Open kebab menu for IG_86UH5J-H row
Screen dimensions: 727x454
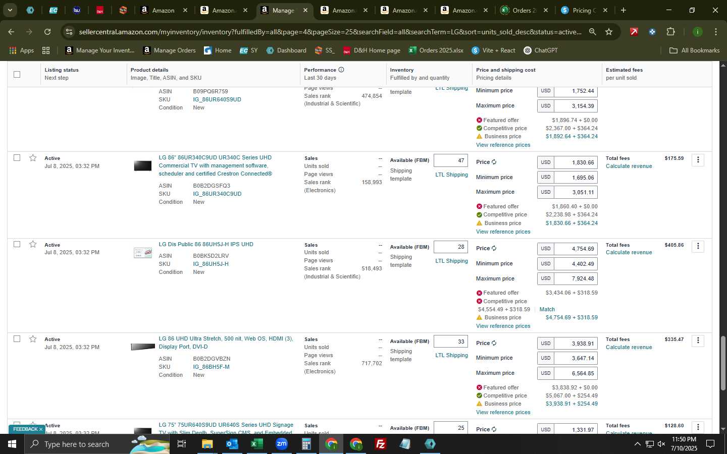point(698,246)
